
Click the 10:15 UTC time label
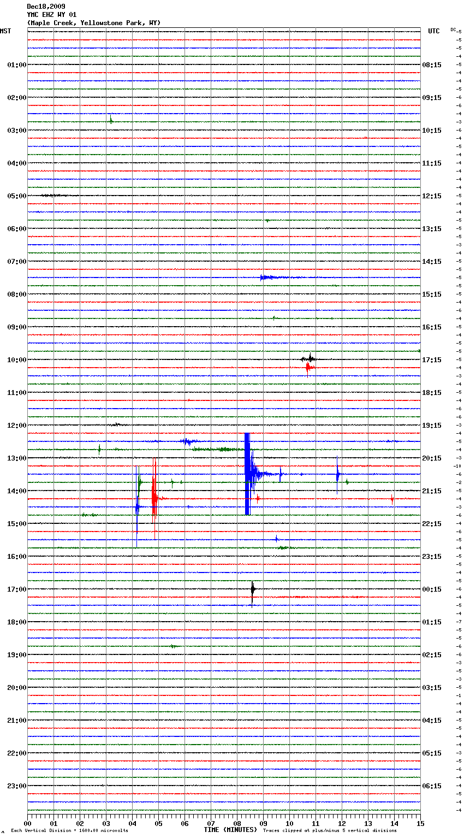pyautogui.click(x=432, y=131)
